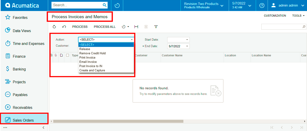The image size is (307, 131).
Task: Click the PROCESS ALL button
Action: point(105,27)
